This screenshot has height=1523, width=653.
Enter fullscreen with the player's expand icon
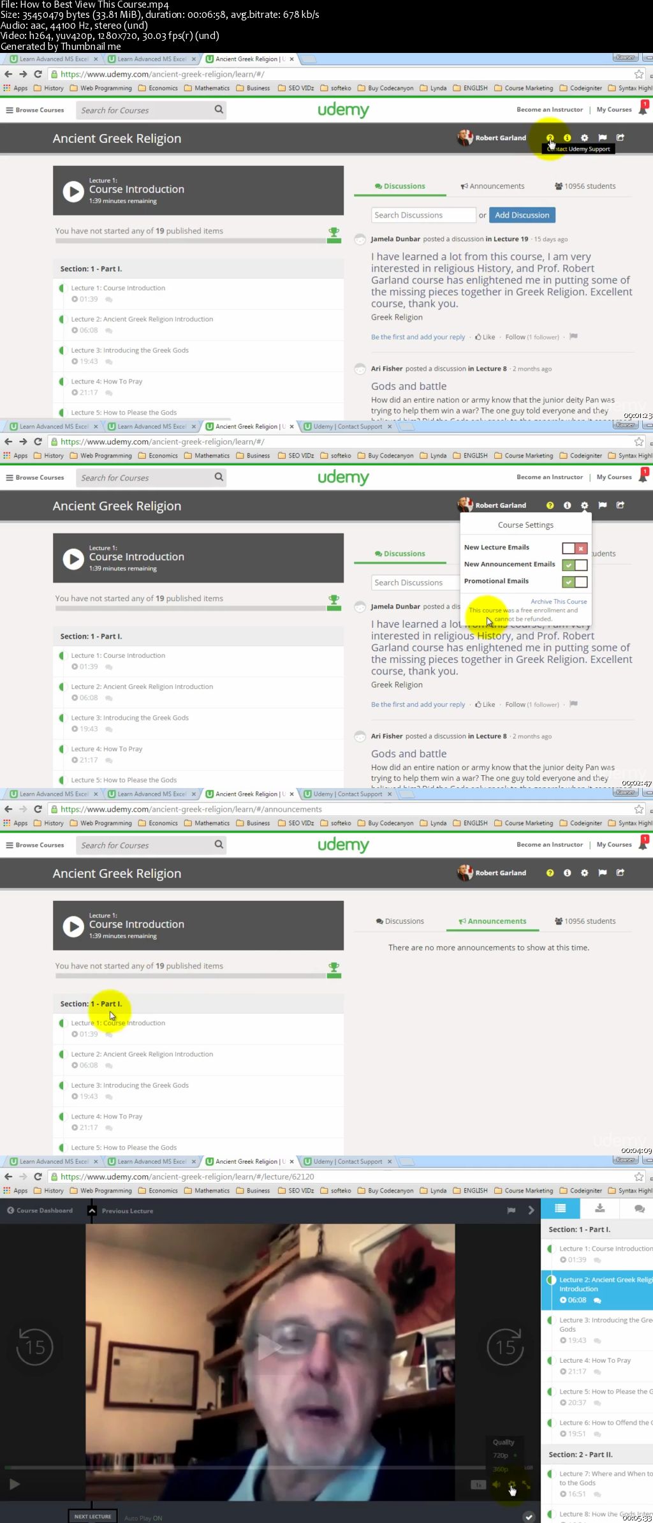click(x=526, y=1484)
